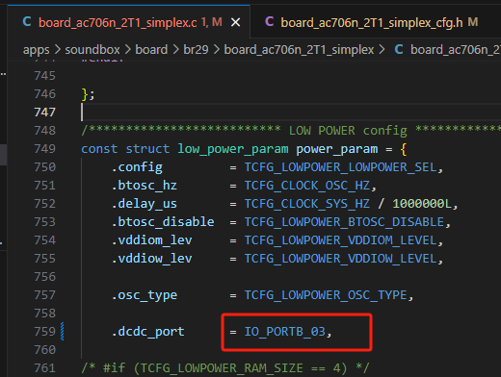This screenshot has width=501, height=377.
Task: Open board_ac706n_2T1_simplex_cfg.h tab
Action: (372, 22)
